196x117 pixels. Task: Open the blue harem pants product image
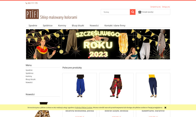point(80,86)
